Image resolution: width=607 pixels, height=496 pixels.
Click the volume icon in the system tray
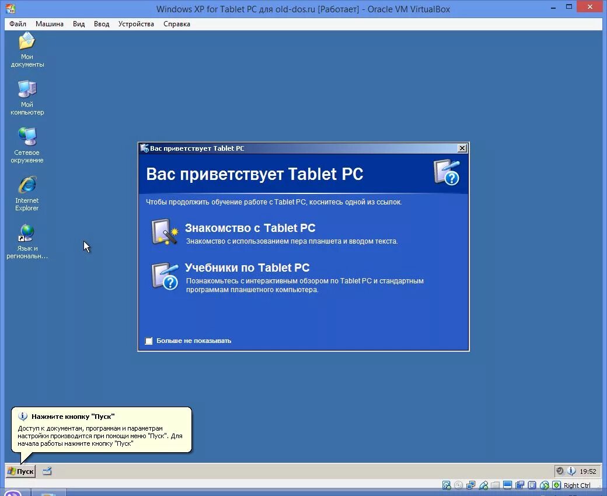point(559,471)
